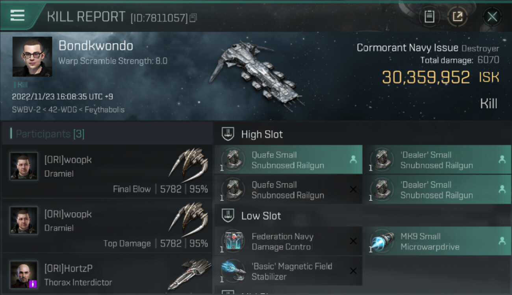Open Bondkwondo's character portrait
Image resolution: width=512 pixels, height=295 pixels.
pos(32,57)
